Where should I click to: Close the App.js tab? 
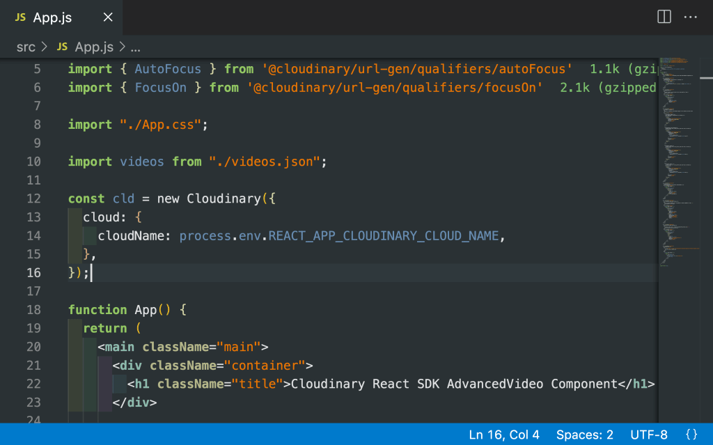[x=108, y=17]
